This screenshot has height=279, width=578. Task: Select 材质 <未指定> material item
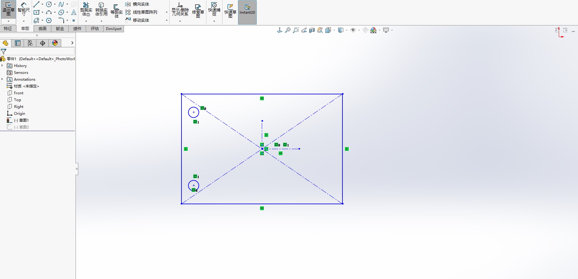pyautogui.click(x=23, y=86)
